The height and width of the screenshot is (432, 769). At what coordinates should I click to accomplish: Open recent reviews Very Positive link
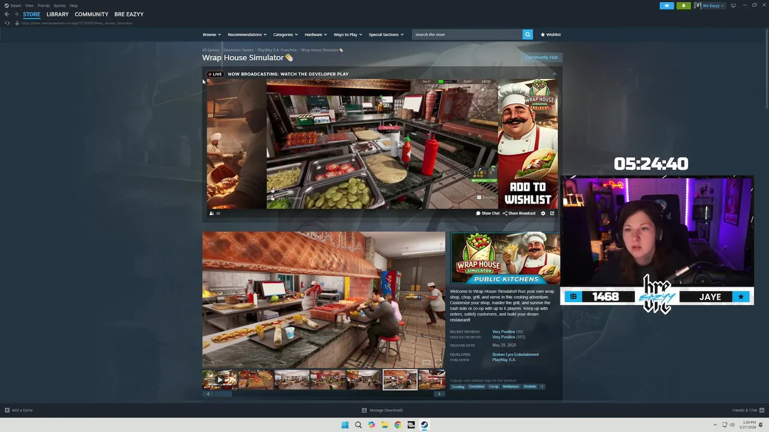503,332
